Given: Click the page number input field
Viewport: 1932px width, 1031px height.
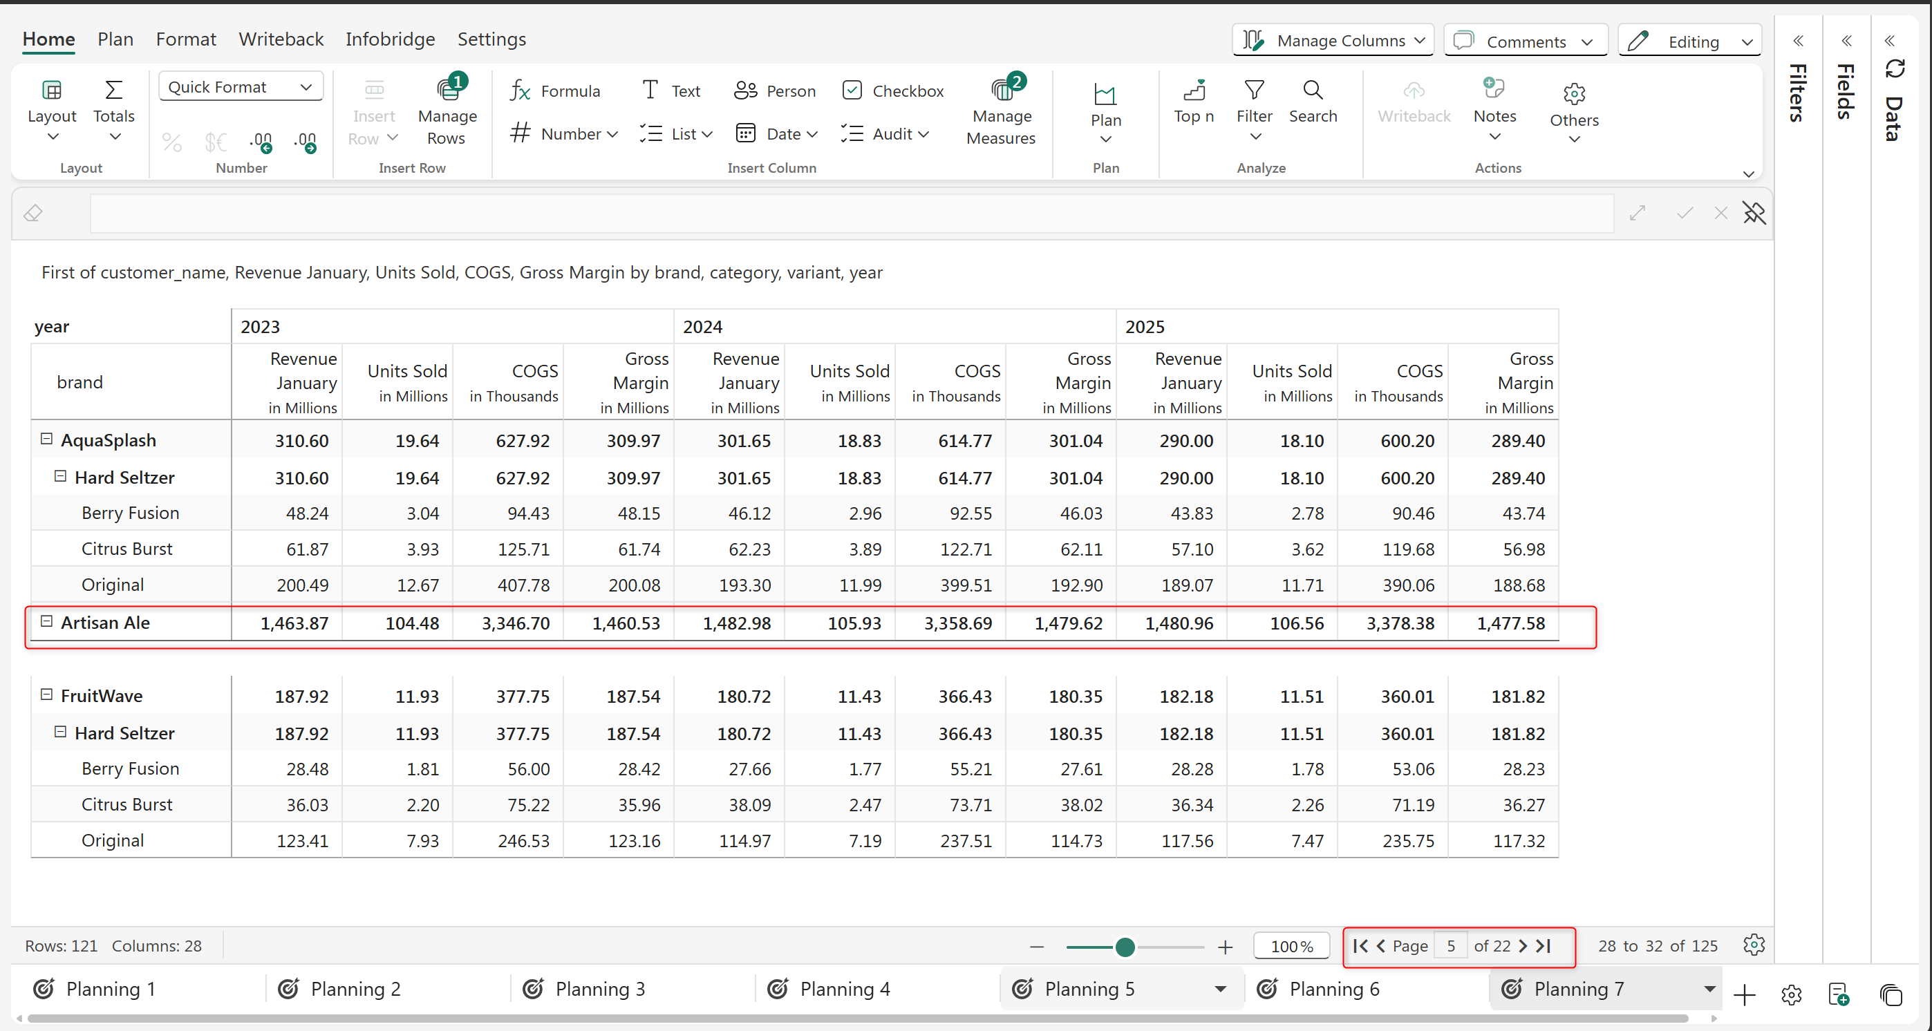Looking at the screenshot, I should coord(1450,946).
